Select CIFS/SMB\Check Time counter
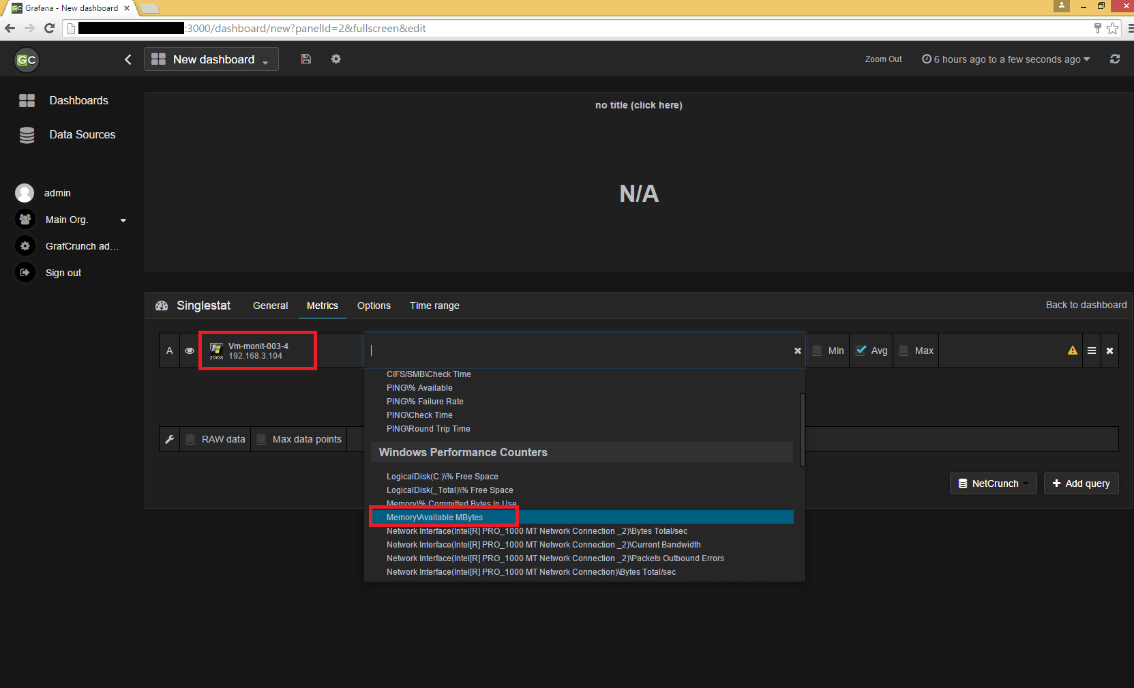Image resolution: width=1134 pixels, height=688 pixels. tap(429, 374)
